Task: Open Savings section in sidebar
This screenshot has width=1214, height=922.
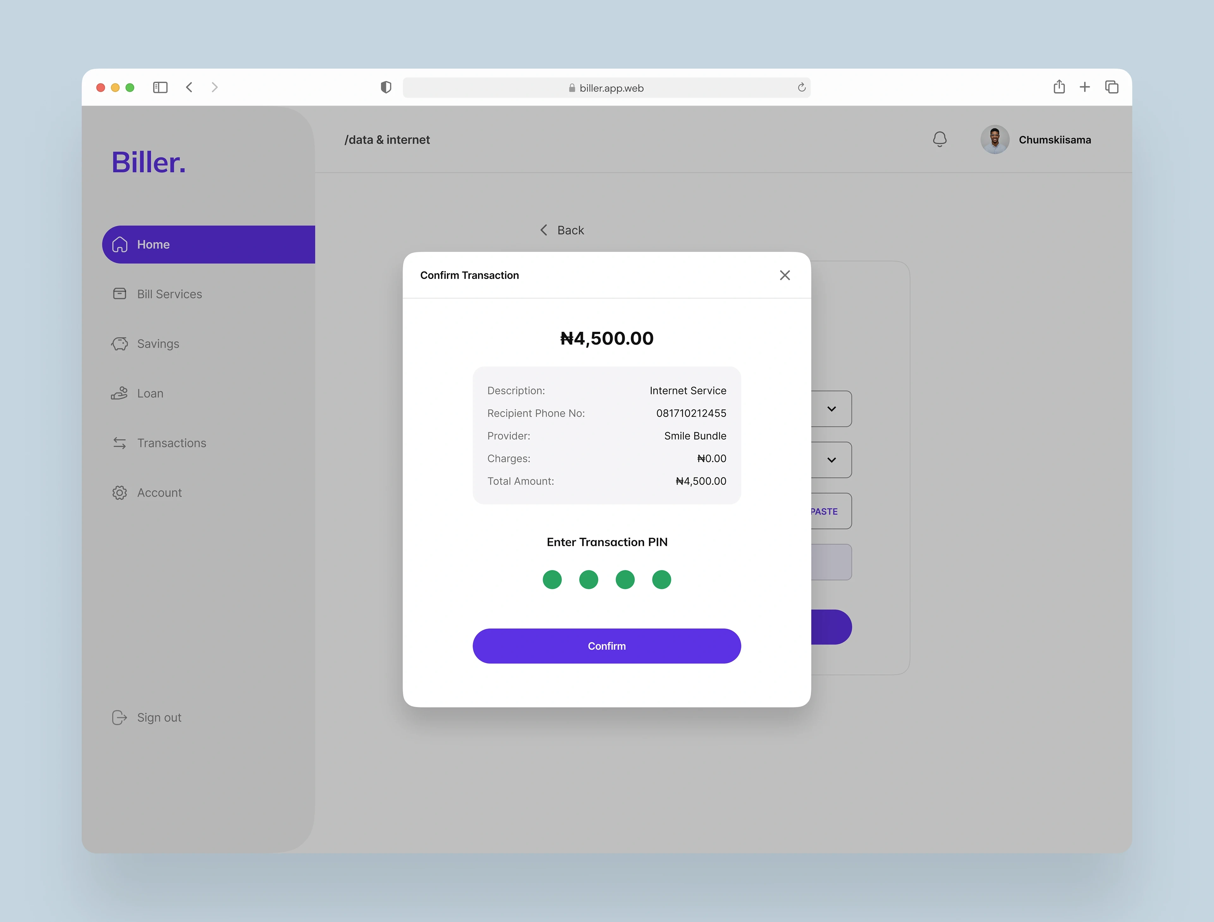Action: (157, 344)
